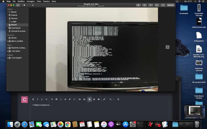Align text left in the editor
Viewport: 207px width, 129px height.
pyautogui.click(x=90, y=99)
